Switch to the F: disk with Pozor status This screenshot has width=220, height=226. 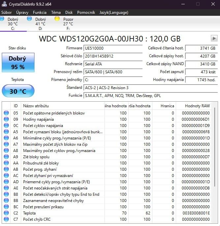click(x=68, y=24)
